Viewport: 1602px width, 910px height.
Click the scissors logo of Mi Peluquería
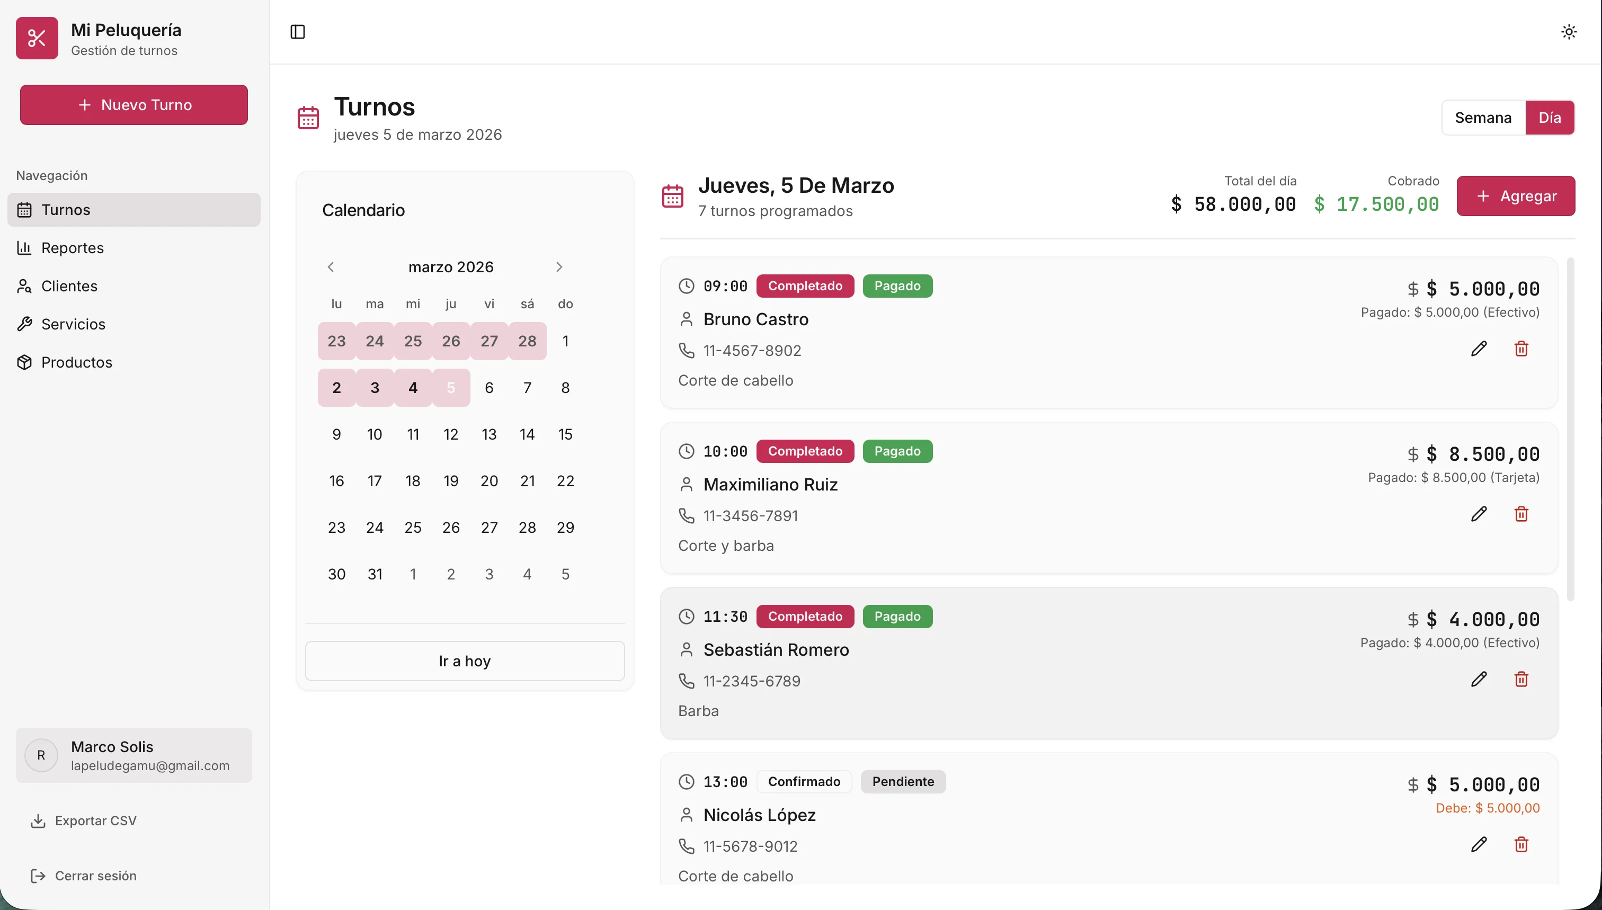coord(37,38)
